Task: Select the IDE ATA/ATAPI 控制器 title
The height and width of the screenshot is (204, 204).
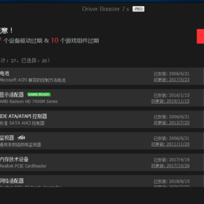Action: click(x=23, y=116)
